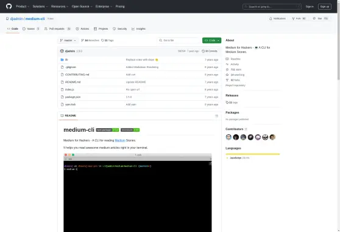Switch to the Code tab
The height and width of the screenshot is (232, 340).
(13, 29)
